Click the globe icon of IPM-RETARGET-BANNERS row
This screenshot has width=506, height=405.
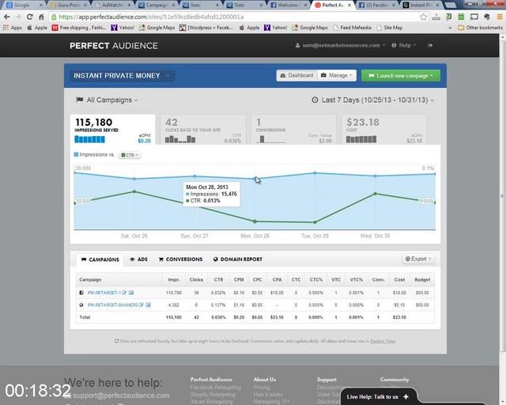click(81, 305)
